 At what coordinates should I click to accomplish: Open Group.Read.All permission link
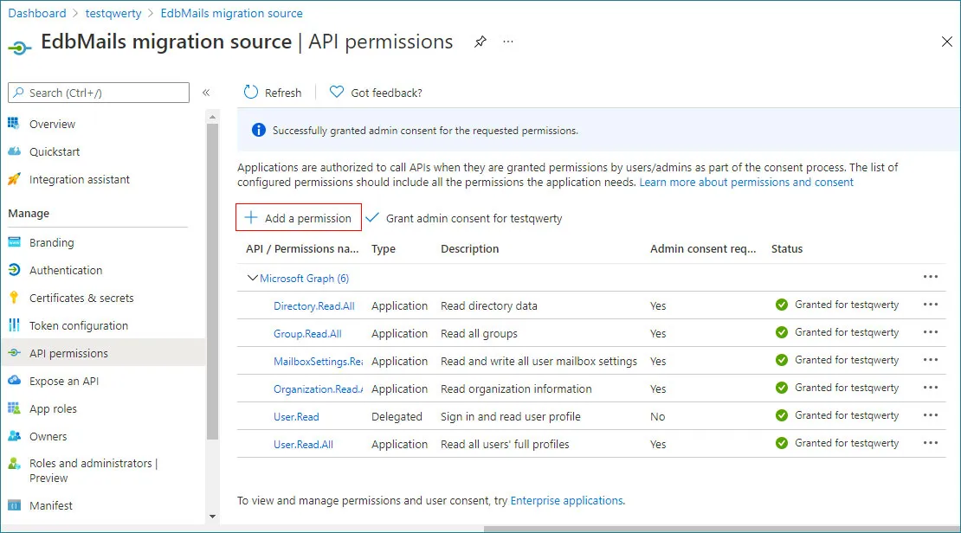307,333
